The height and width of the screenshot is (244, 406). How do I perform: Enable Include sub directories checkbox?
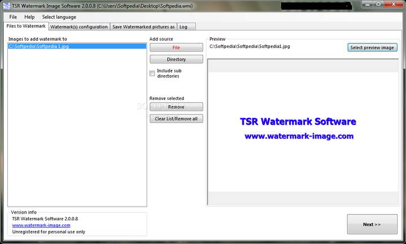(x=152, y=73)
